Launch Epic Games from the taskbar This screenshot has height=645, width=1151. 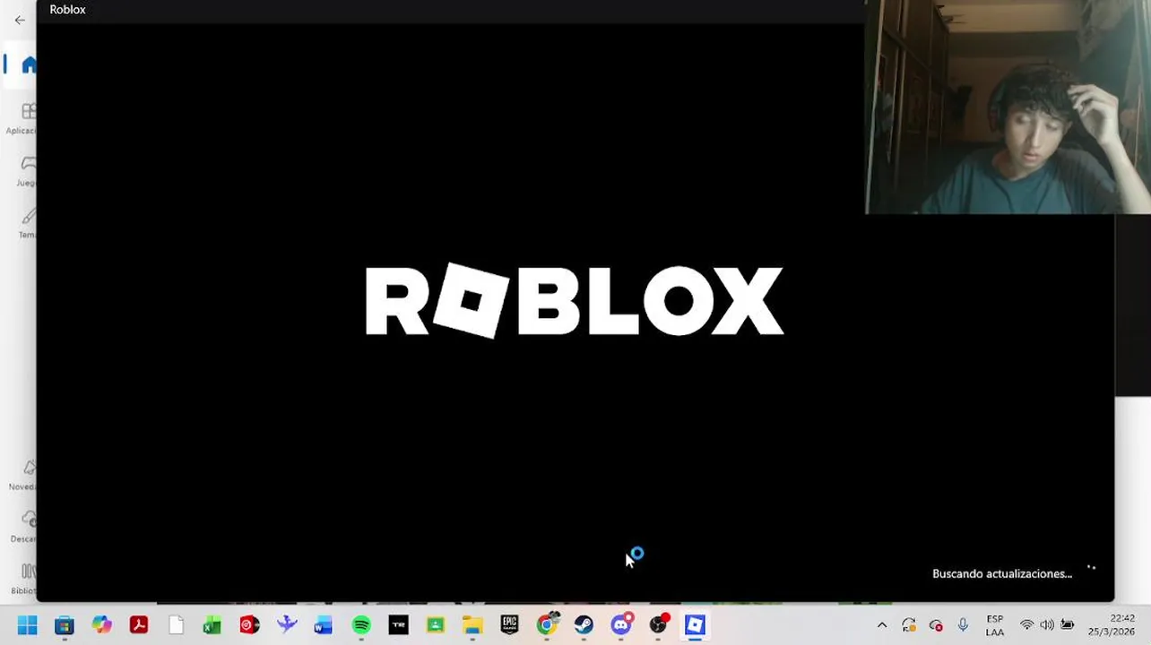[509, 625]
